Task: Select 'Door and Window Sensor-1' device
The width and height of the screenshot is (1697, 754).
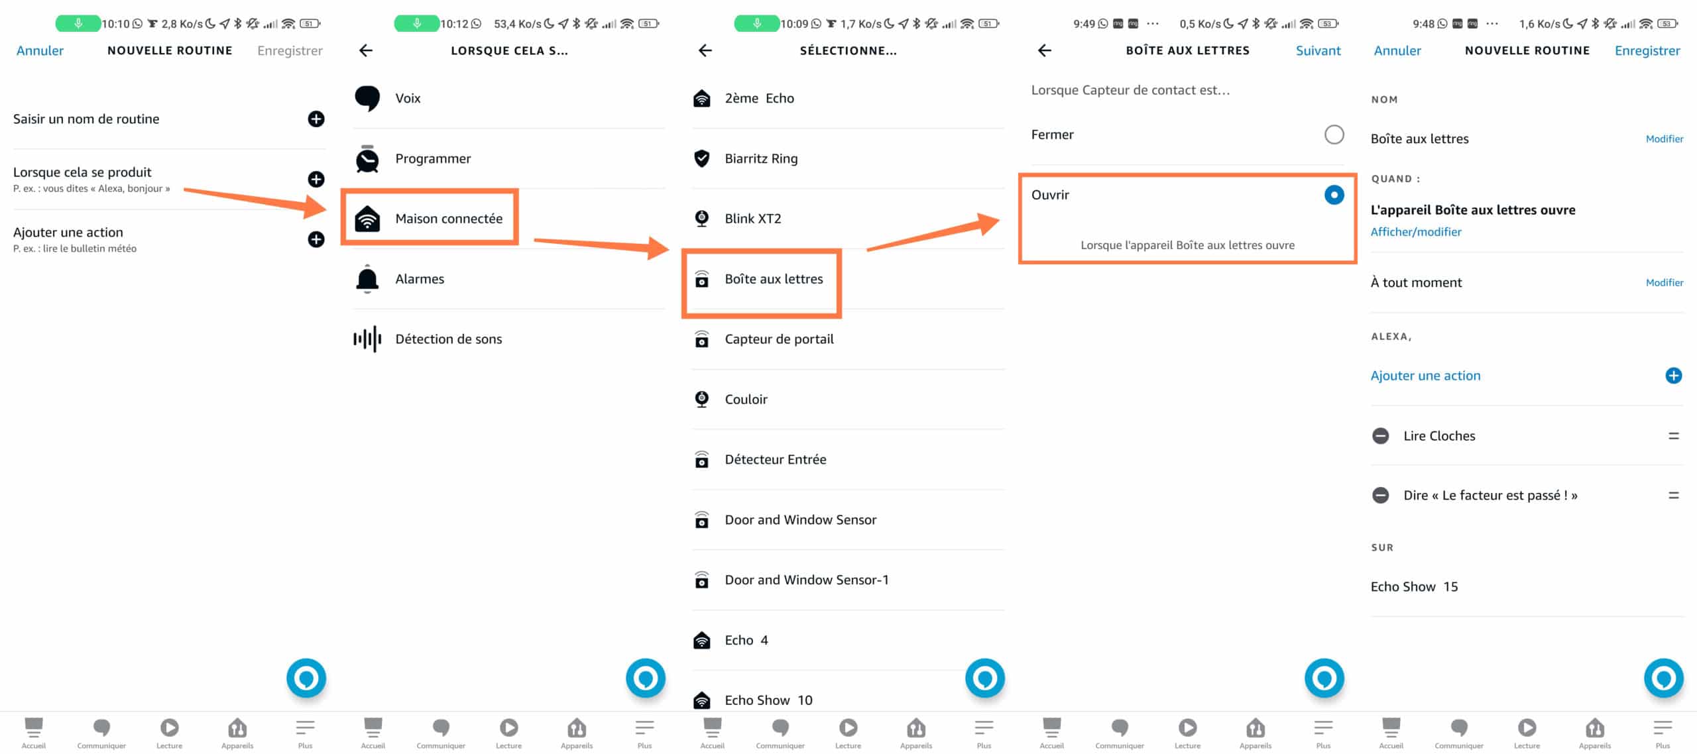Action: [848, 580]
